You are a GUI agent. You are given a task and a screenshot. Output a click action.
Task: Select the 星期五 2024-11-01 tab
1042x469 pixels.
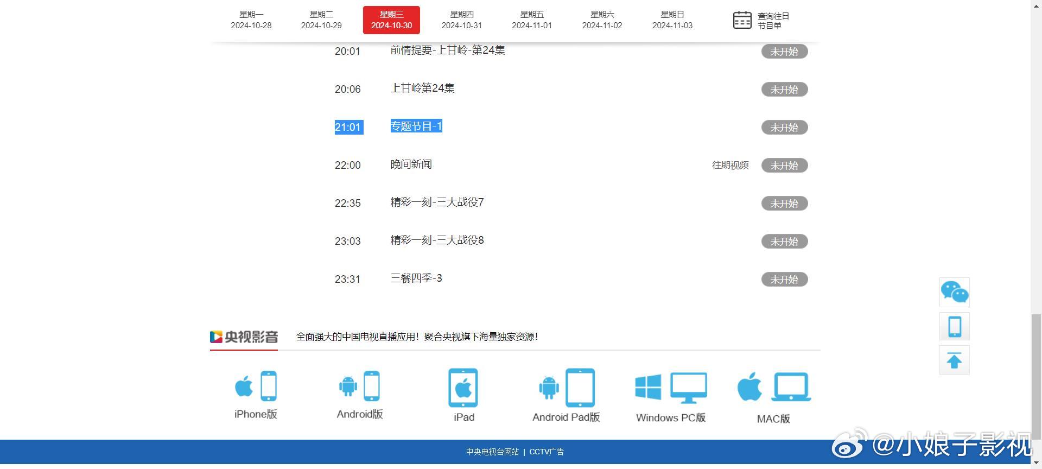coord(532,20)
